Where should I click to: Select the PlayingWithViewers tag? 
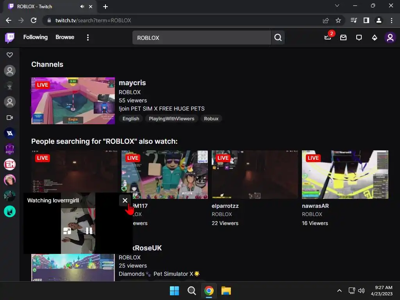(x=171, y=119)
